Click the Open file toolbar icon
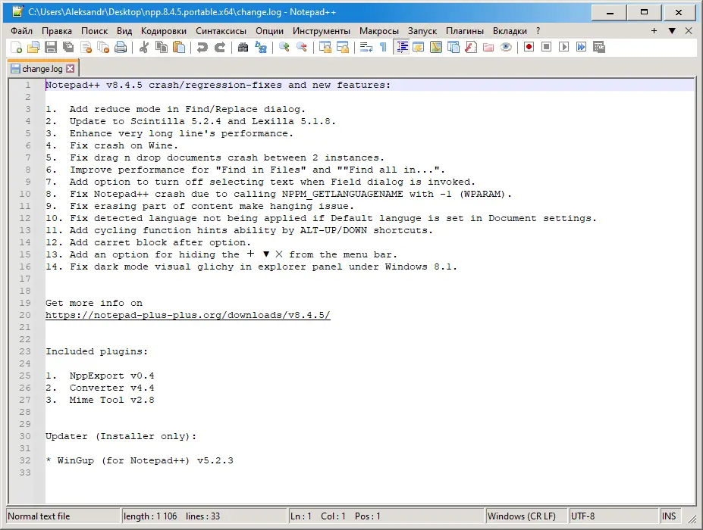 point(33,47)
